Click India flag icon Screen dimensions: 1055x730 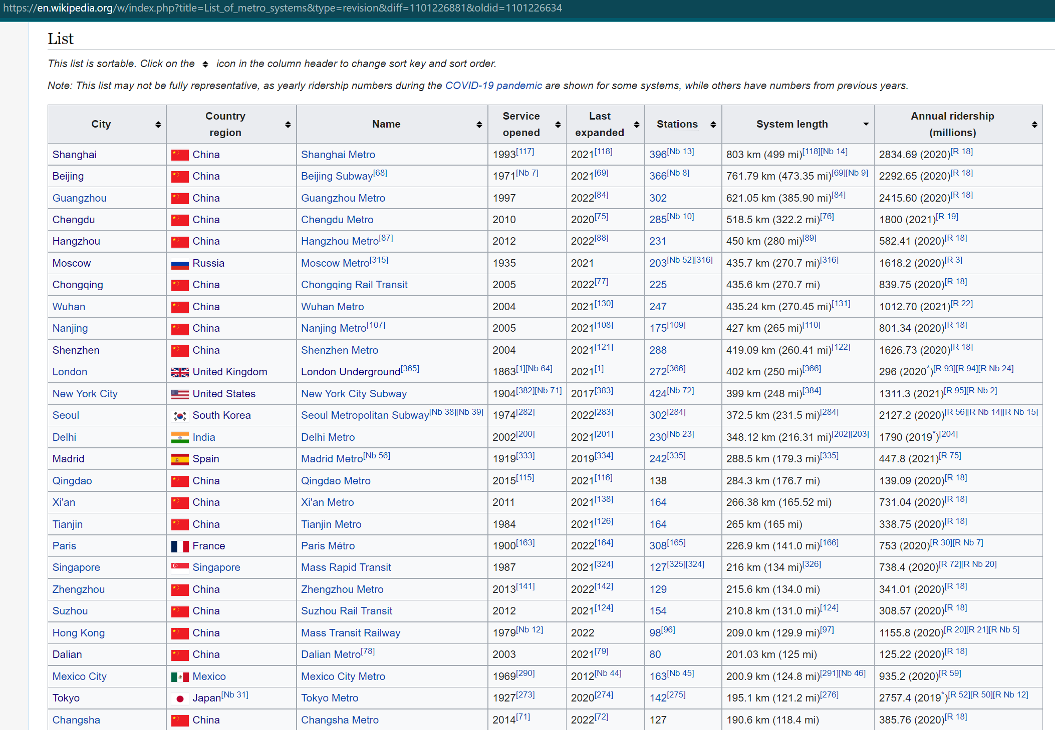coord(180,438)
